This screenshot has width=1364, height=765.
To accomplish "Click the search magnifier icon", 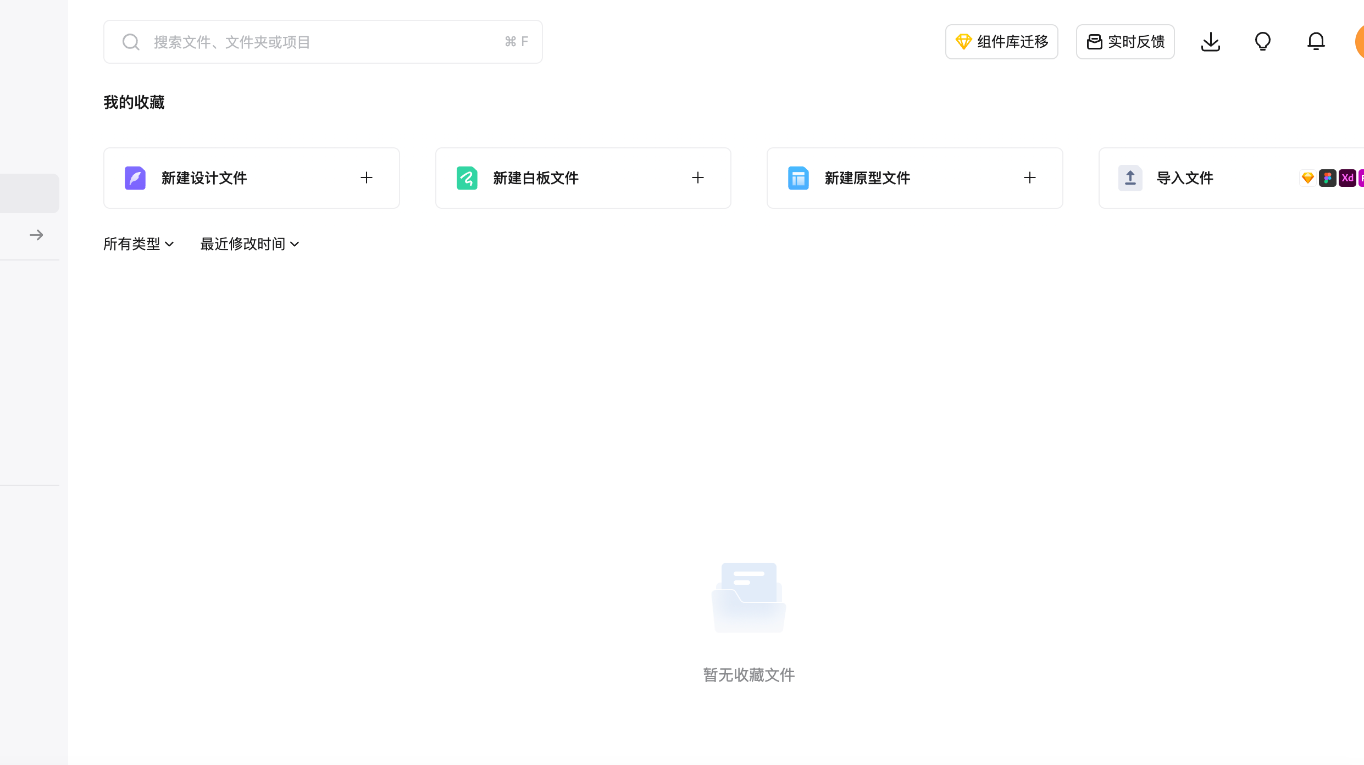I will [131, 42].
